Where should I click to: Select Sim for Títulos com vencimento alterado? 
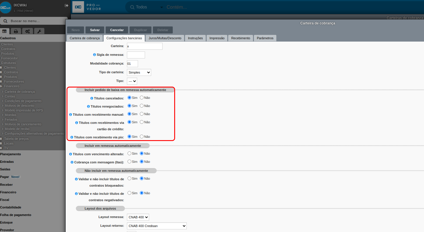(x=129, y=154)
